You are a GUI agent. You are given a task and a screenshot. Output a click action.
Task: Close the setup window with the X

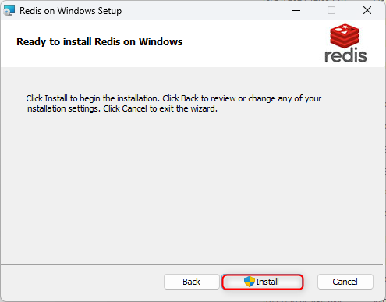[367, 11]
